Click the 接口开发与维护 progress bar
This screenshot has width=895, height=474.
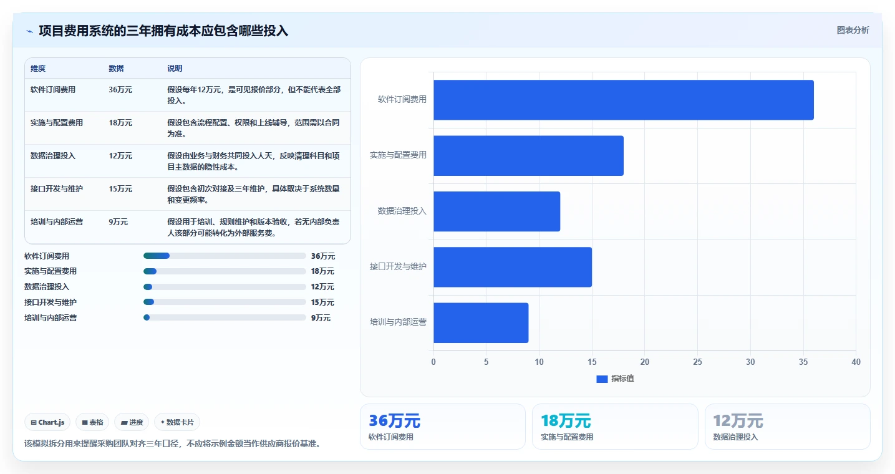coord(225,302)
